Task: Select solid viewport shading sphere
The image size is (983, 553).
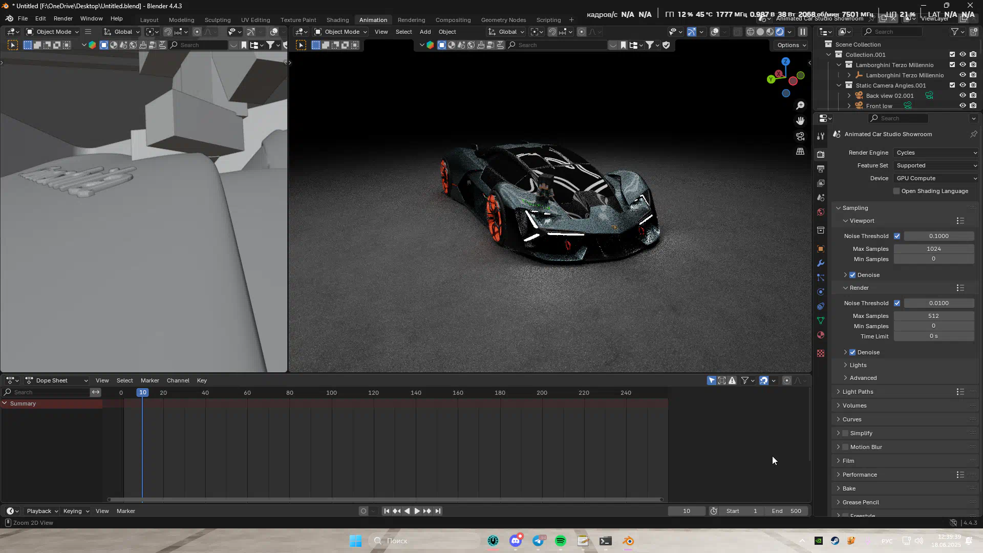Action: (x=760, y=32)
